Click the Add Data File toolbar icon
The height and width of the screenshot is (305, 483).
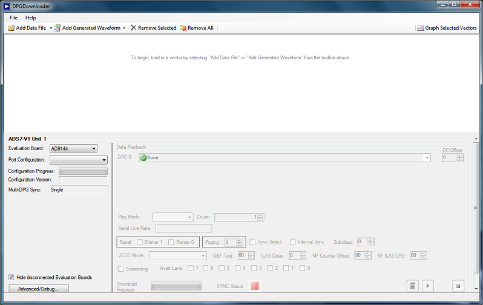11,28
